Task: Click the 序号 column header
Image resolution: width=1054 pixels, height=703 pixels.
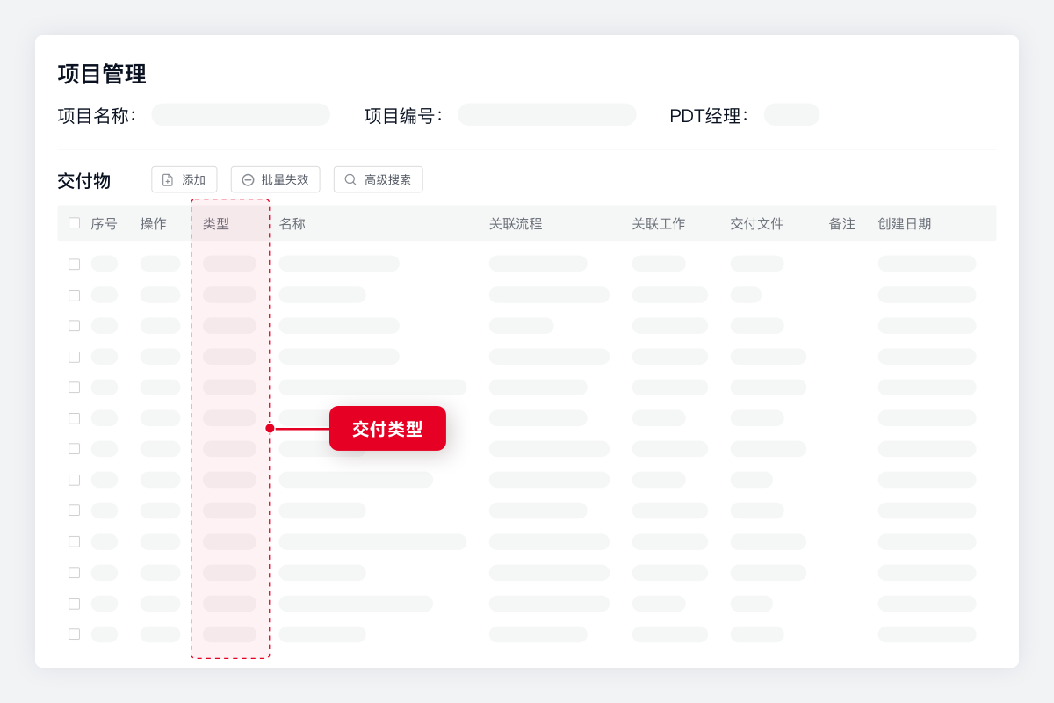Action: pyautogui.click(x=104, y=224)
